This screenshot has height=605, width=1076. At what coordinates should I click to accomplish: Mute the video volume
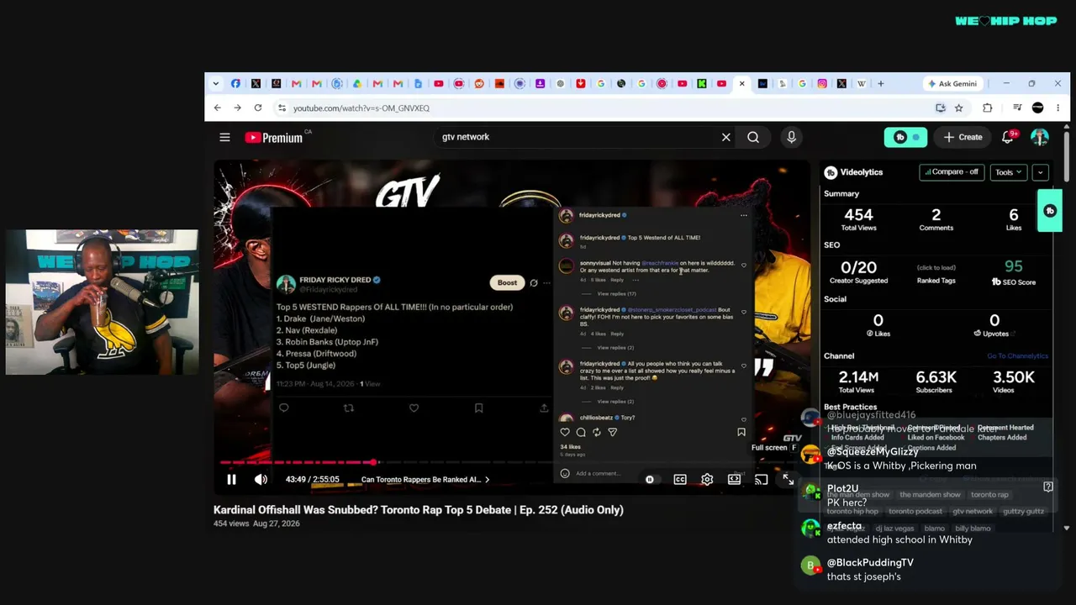[x=261, y=480]
